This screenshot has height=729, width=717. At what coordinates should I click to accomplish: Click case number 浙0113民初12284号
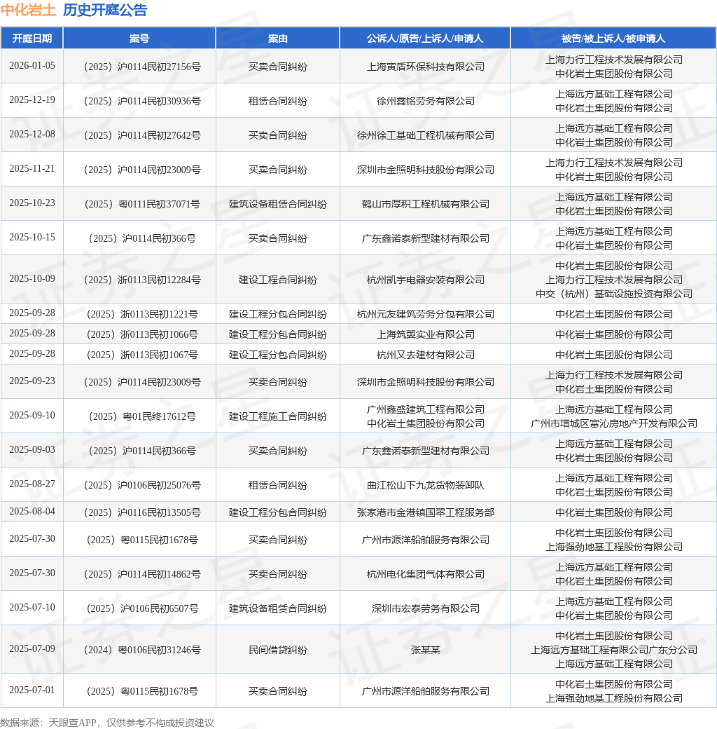pyautogui.click(x=142, y=280)
